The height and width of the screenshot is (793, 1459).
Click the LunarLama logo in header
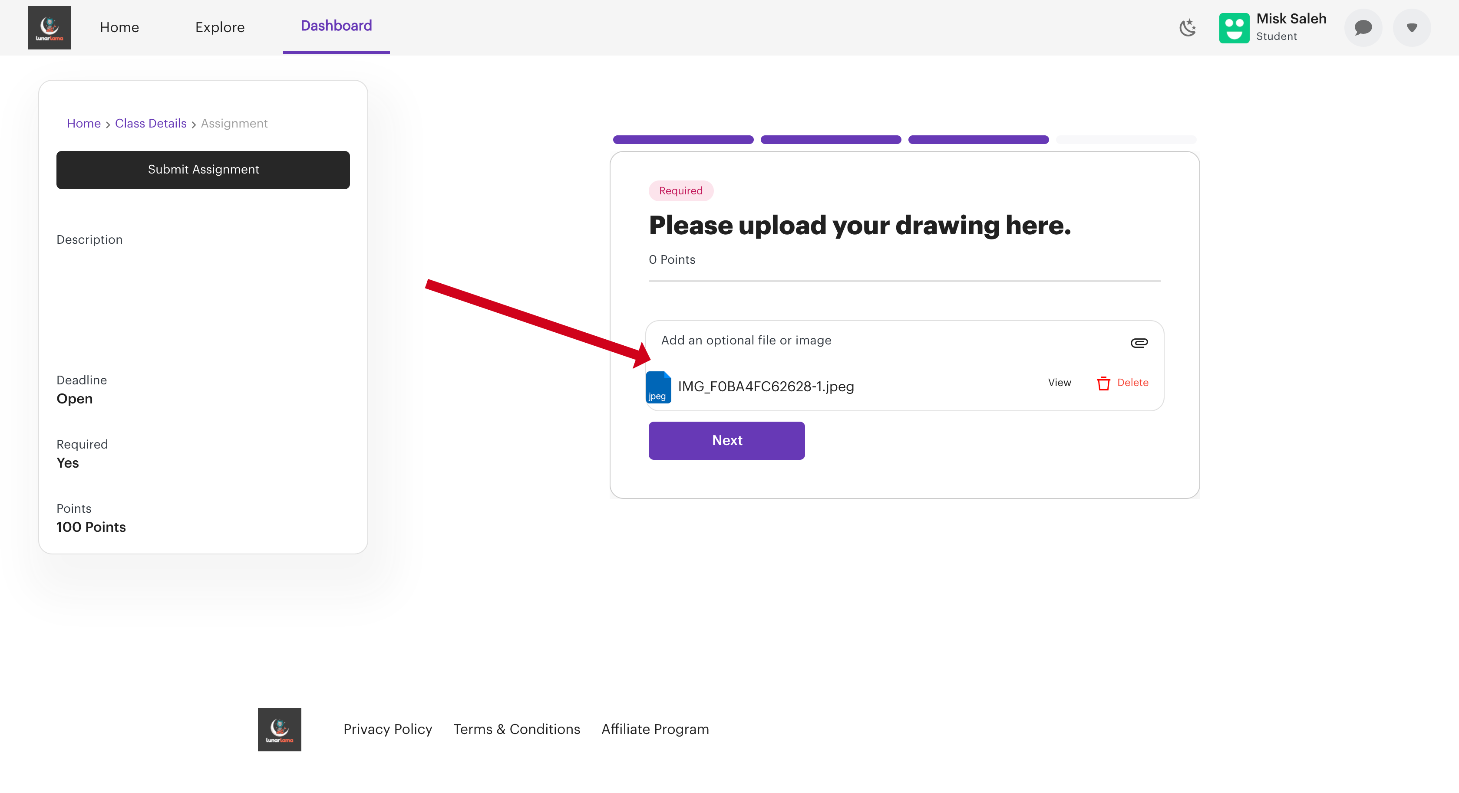tap(49, 27)
